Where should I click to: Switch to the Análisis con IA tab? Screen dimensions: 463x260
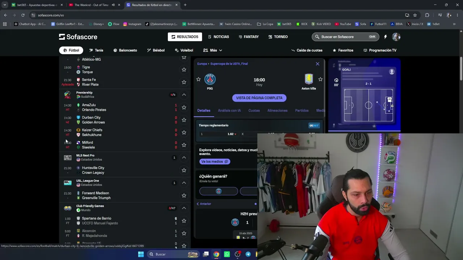click(x=229, y=110)
